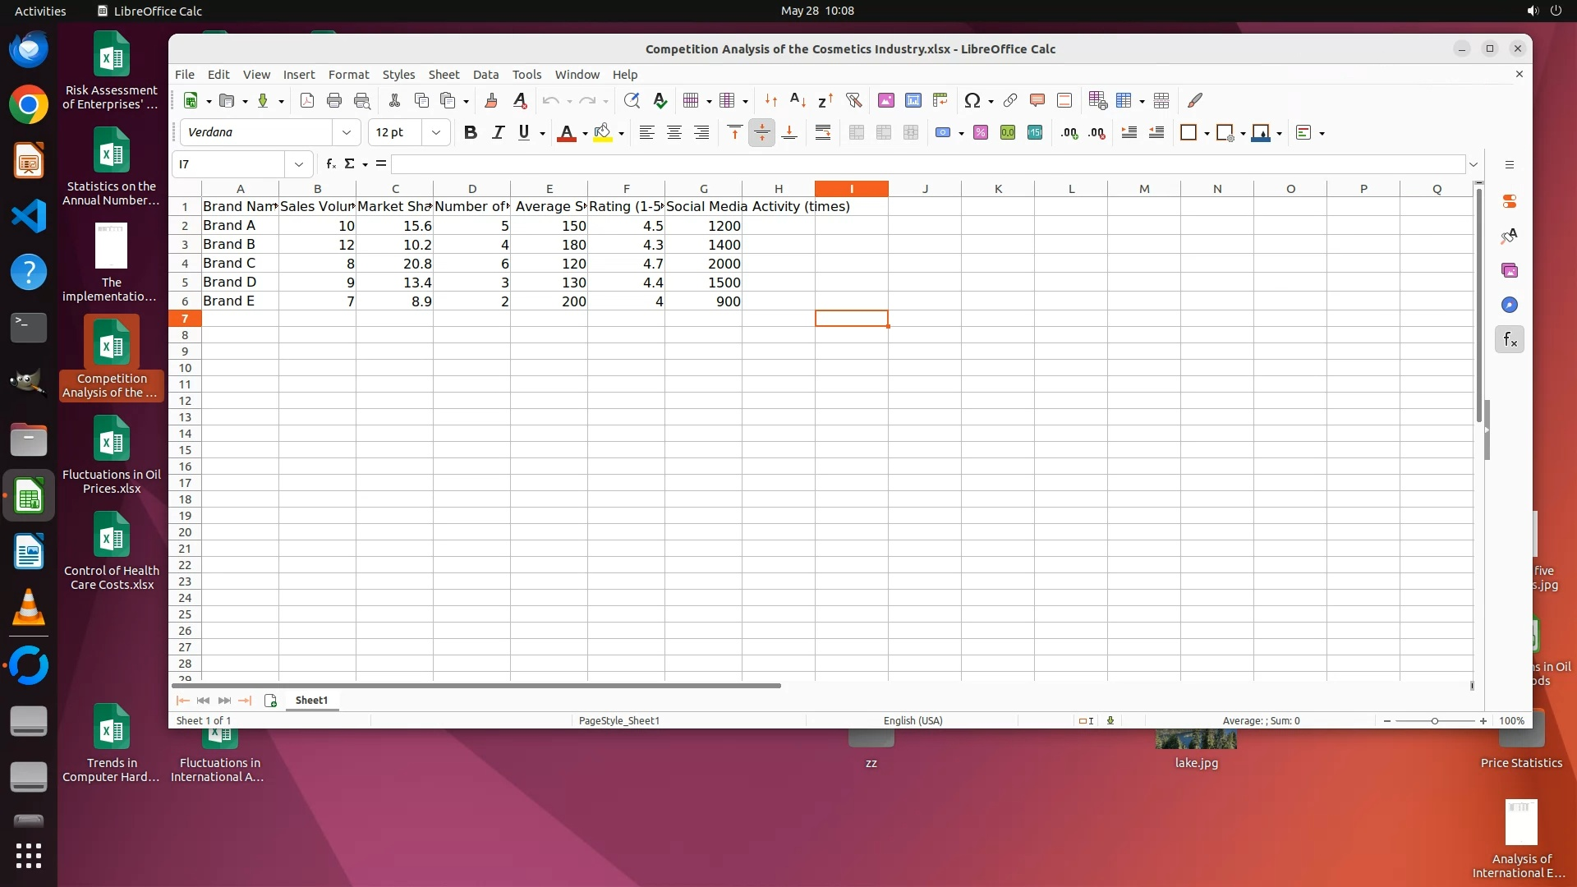Click Format as Percent icon
This screenshot has height=887, width=1577.
click(980, 133)
